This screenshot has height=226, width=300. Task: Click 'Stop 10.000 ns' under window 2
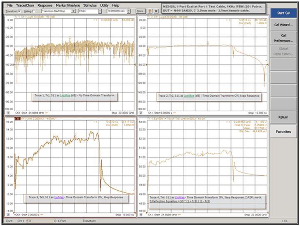pyautogui.click(x=257, y=113)
